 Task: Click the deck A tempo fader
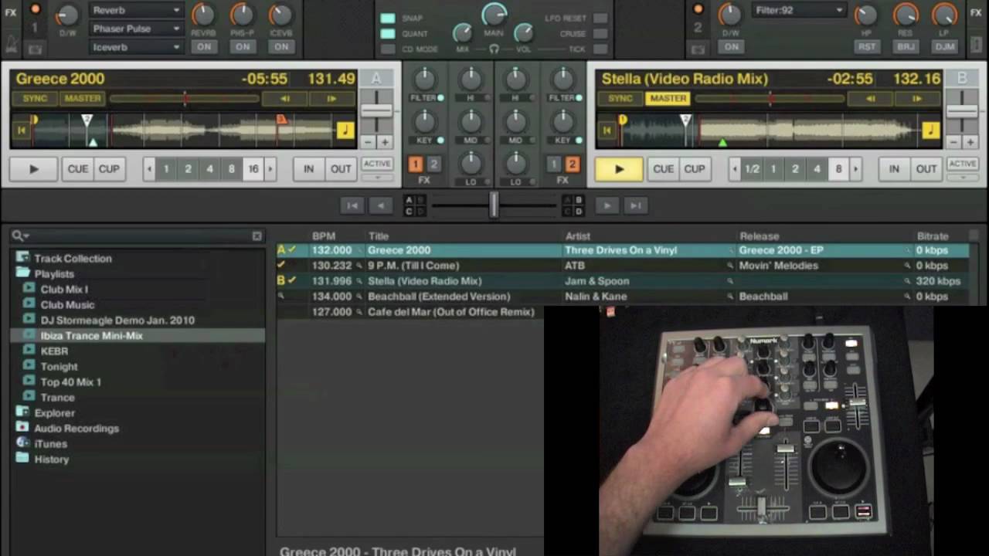coord(377,110)
